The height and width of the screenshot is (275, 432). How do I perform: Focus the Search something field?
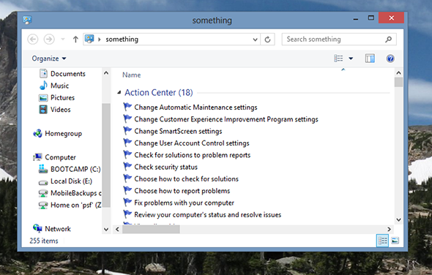tap(339, 39)
